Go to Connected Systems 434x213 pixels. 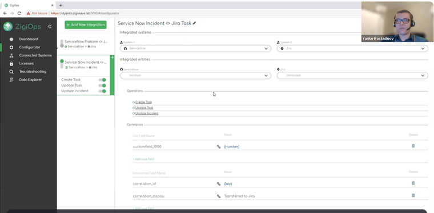35,55
